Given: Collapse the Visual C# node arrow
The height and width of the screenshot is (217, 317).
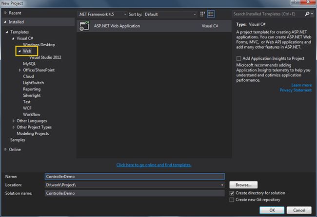Looking at the screenshot, I should (13, 38).
